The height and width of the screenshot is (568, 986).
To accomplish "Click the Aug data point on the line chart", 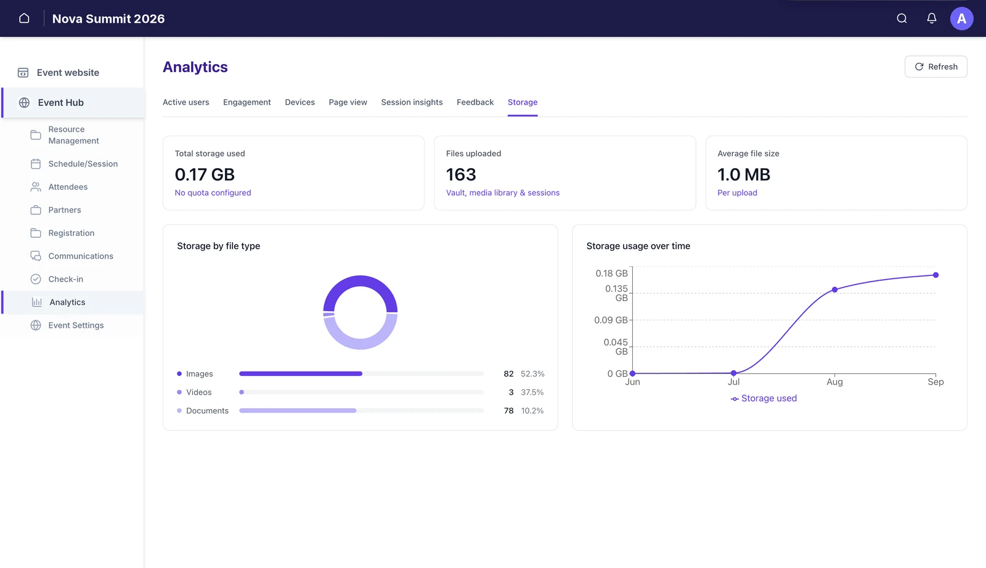I will pyautogui.click(x=834, y=290).
